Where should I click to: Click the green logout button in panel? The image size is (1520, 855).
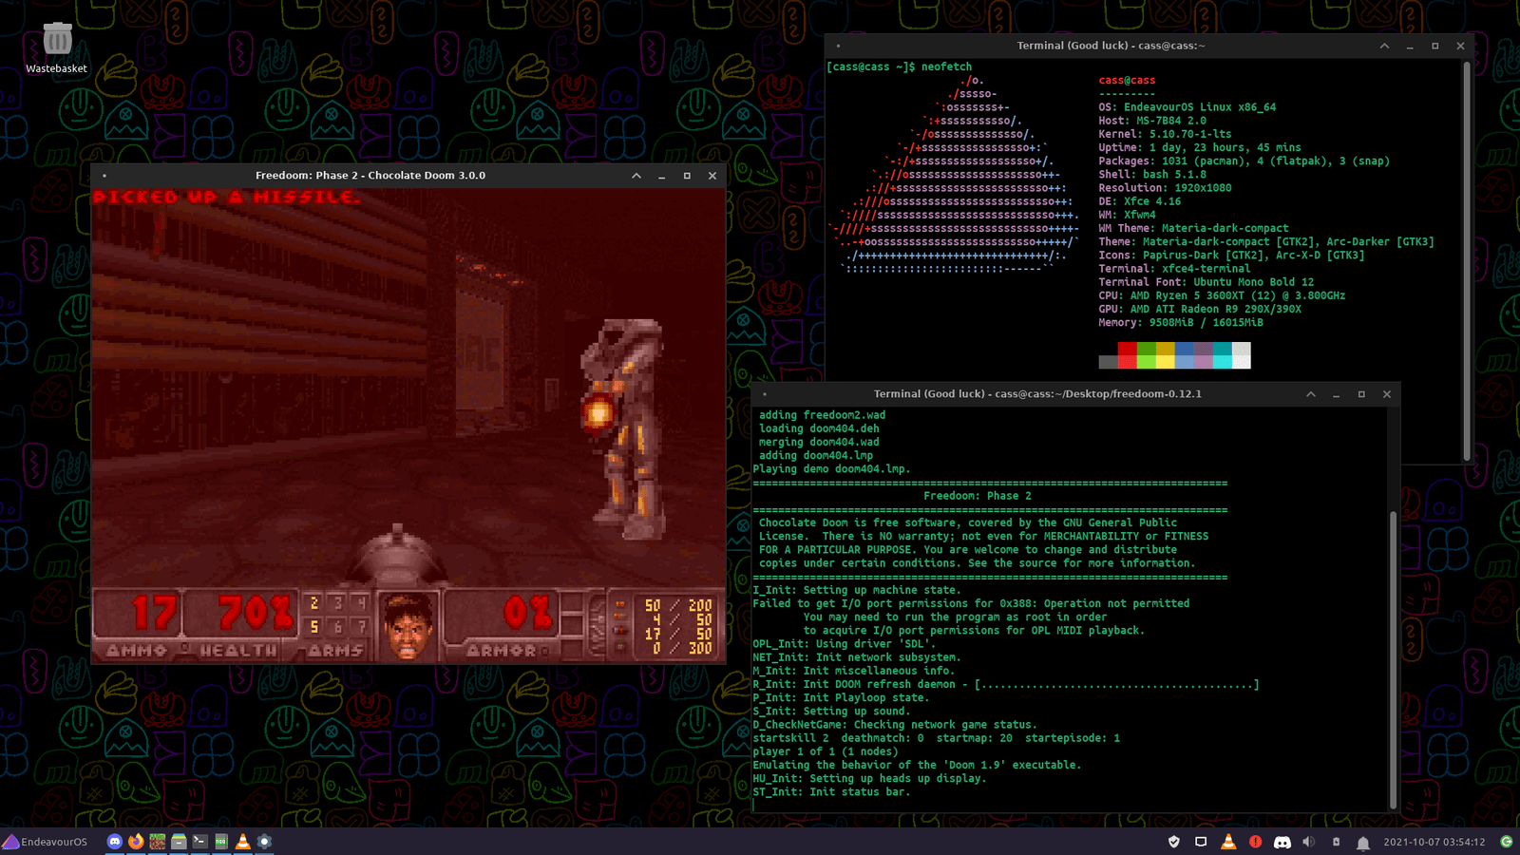click(x=1507, y=842)
